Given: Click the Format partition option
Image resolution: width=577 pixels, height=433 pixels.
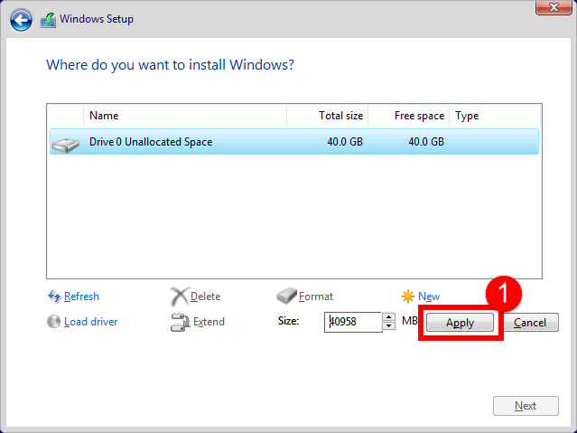Looking at the screenshot, I should 316,297.
